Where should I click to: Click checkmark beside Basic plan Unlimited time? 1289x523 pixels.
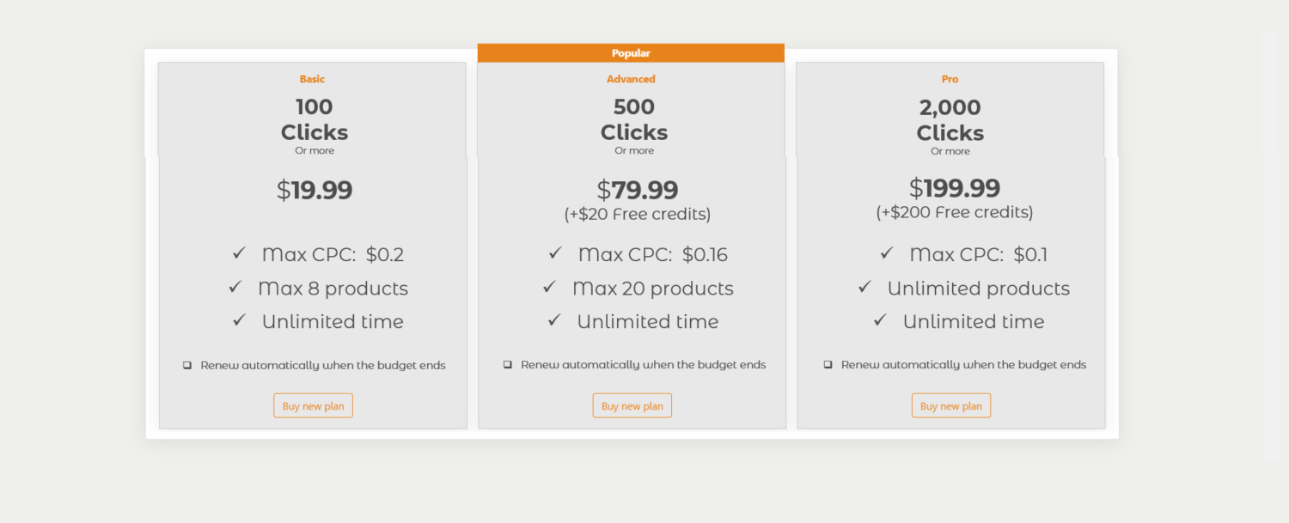tap(239, 320)
